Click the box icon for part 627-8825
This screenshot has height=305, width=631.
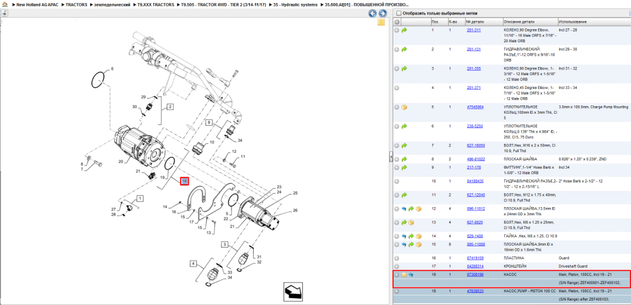411,222
